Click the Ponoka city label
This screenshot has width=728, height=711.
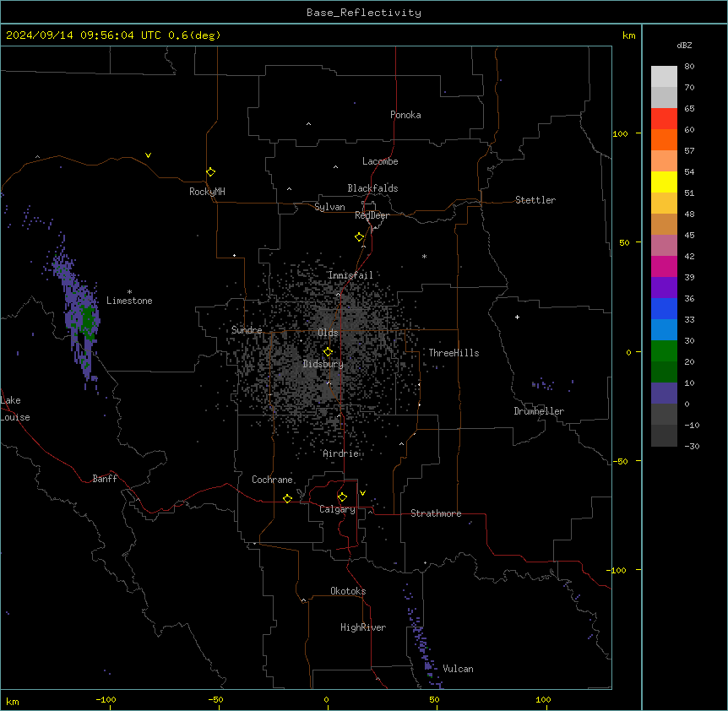[x=405, y=115]
